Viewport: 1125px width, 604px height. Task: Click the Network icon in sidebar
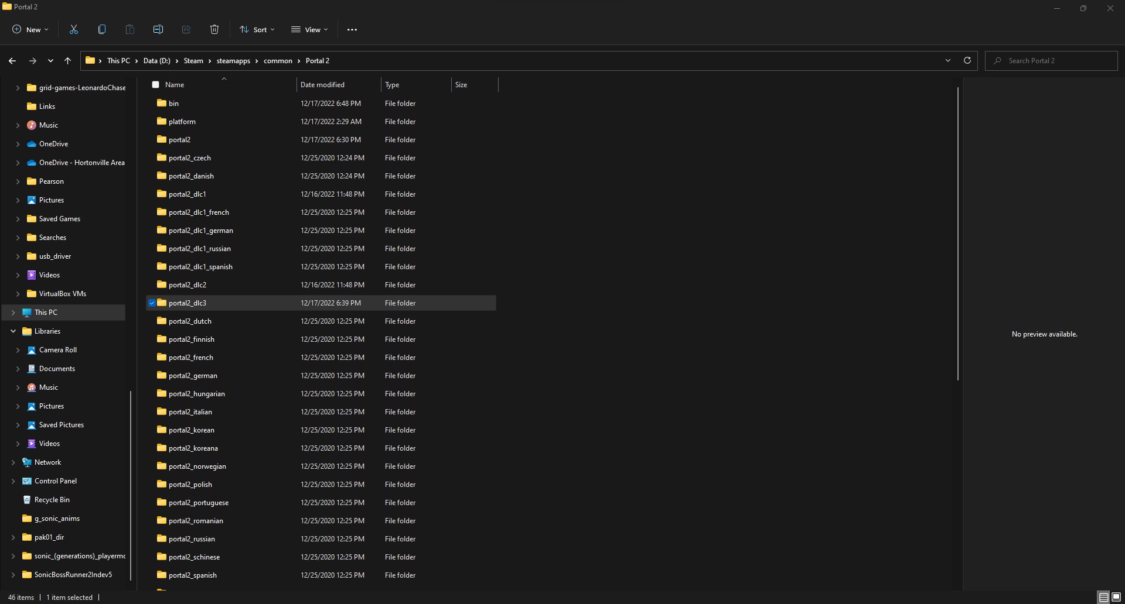27,462
